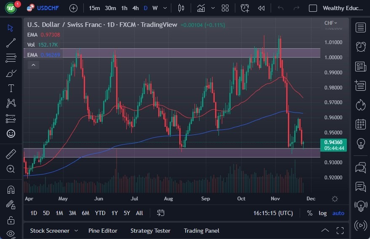Select the ruler measure tool
The width and height of the screenshot is (370, 239).
[x=11, y=154]
